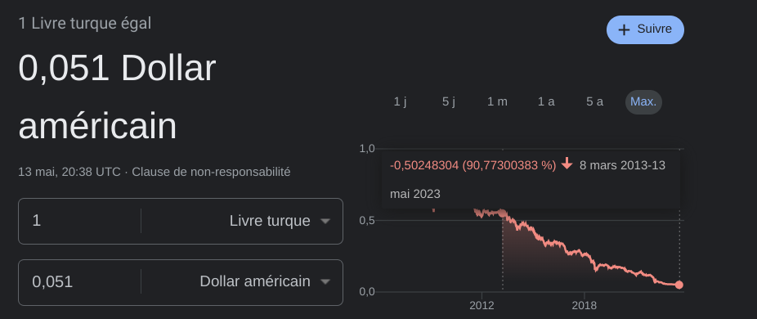
Task: Click the Suivre follow button
Action: pos(645,29)
